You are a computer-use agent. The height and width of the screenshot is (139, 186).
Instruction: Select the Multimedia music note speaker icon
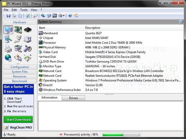tap(27, 49)
